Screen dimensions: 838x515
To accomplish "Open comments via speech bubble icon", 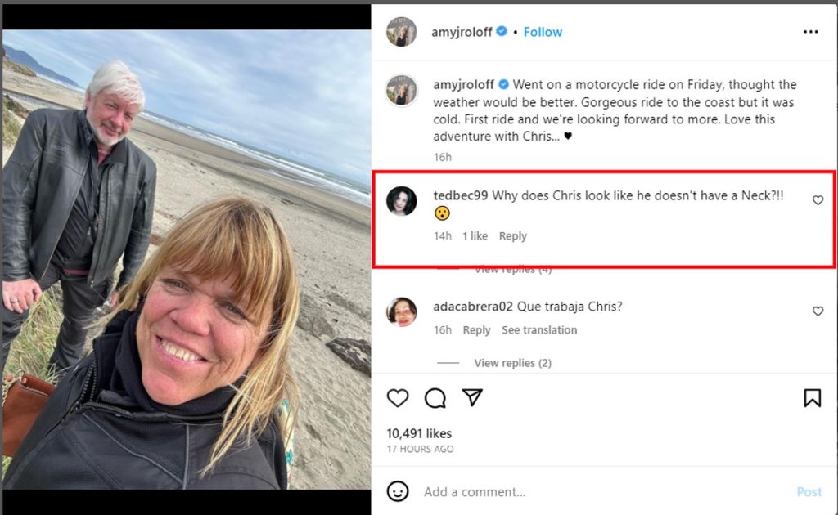I will (x=435, y=398).
